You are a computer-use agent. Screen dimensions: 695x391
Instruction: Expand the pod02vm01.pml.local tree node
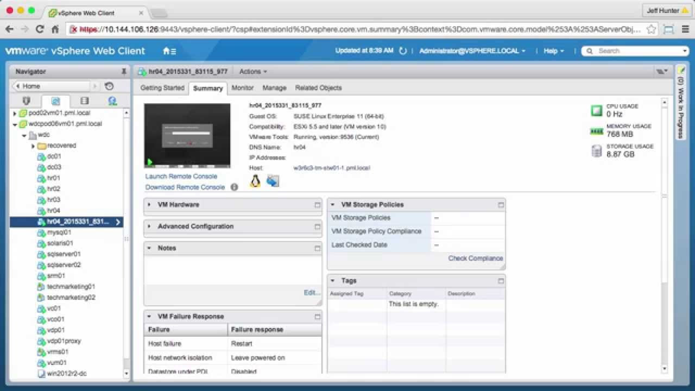[x=15, y=113]
